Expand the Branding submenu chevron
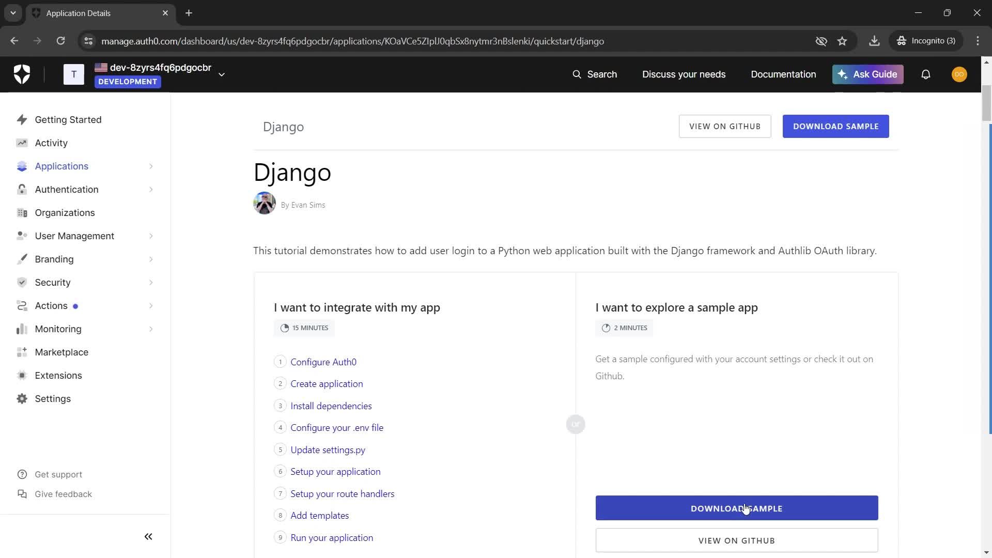Viewport: 992px width, 558px height. [151, 259]
